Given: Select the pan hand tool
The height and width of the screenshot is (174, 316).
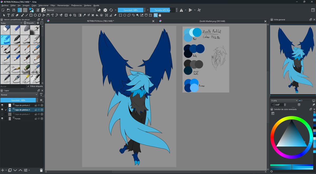Looking at the screenshot, I should click(160, 15).
